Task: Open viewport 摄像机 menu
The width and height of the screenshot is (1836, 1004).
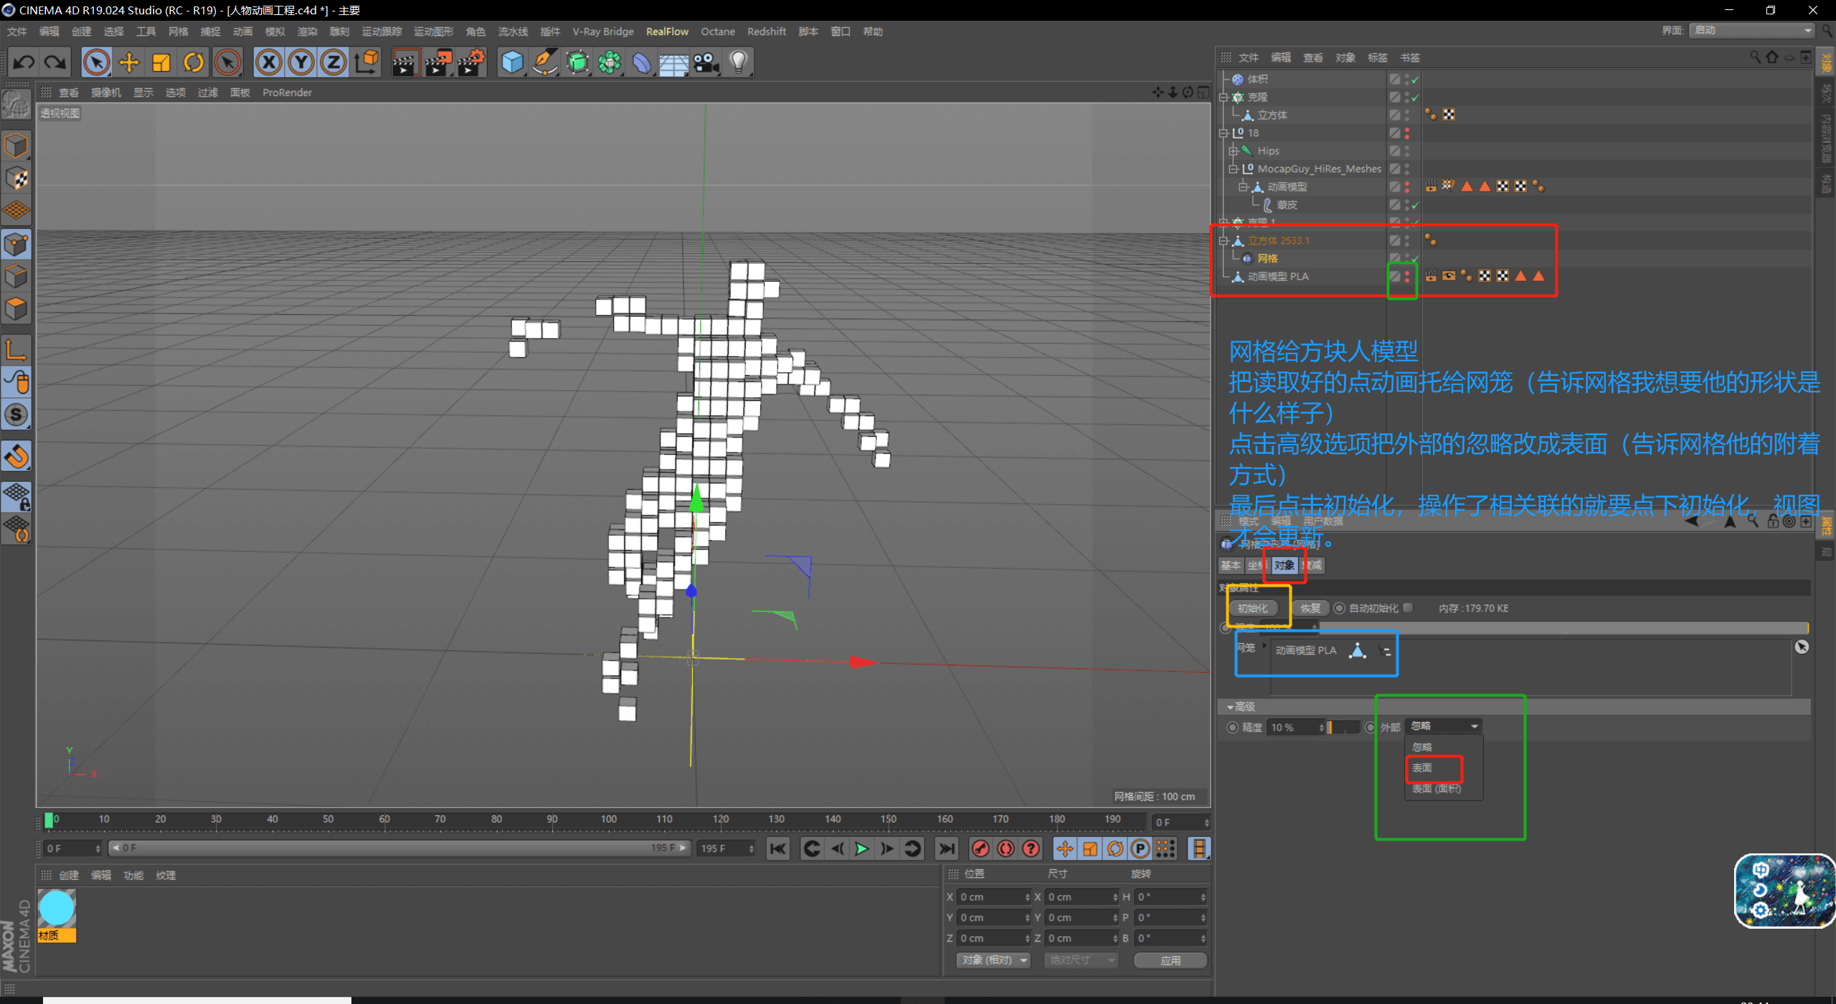Action: (x=106, y=93)
